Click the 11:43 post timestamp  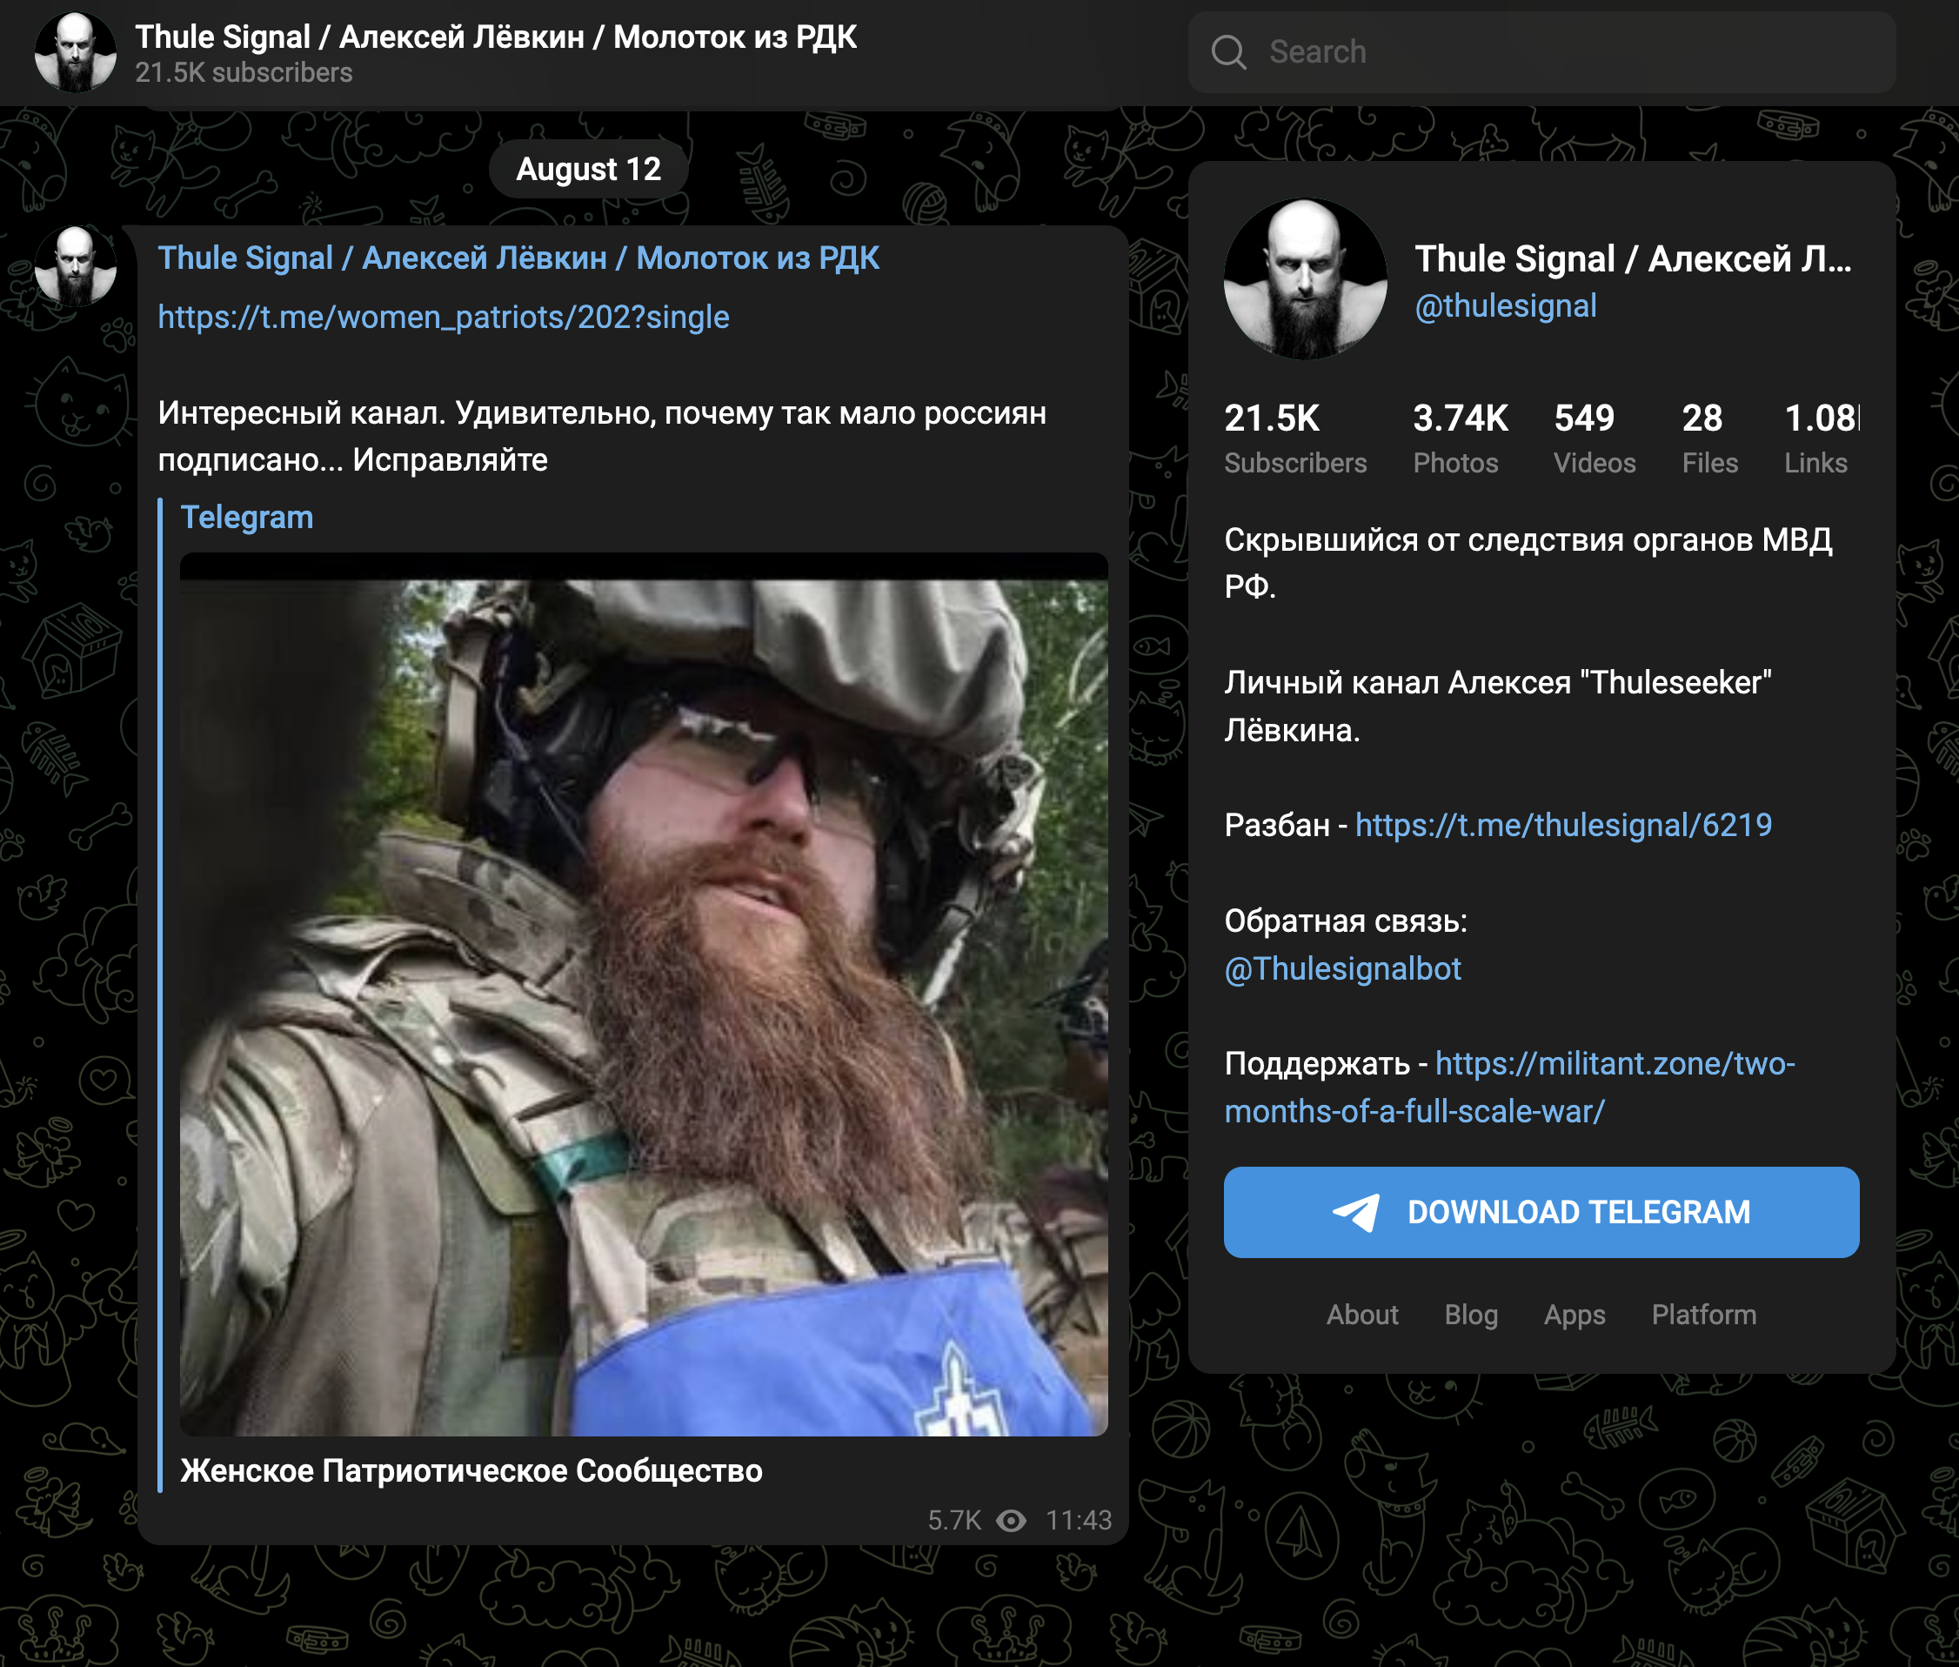click(x=1079, y=1521)
